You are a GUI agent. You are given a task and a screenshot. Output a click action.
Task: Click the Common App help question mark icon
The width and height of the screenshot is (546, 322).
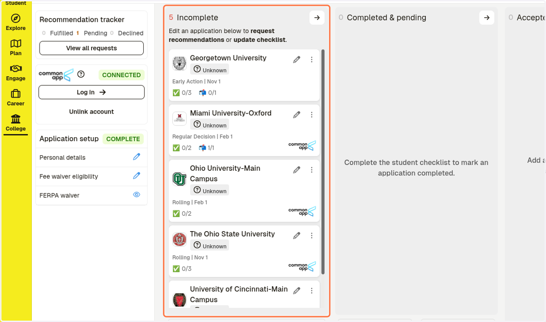[x=81, y=74]
